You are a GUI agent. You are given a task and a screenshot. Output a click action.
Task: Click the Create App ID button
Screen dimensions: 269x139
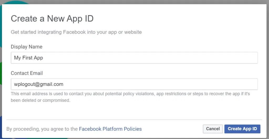tap(242, 129)
